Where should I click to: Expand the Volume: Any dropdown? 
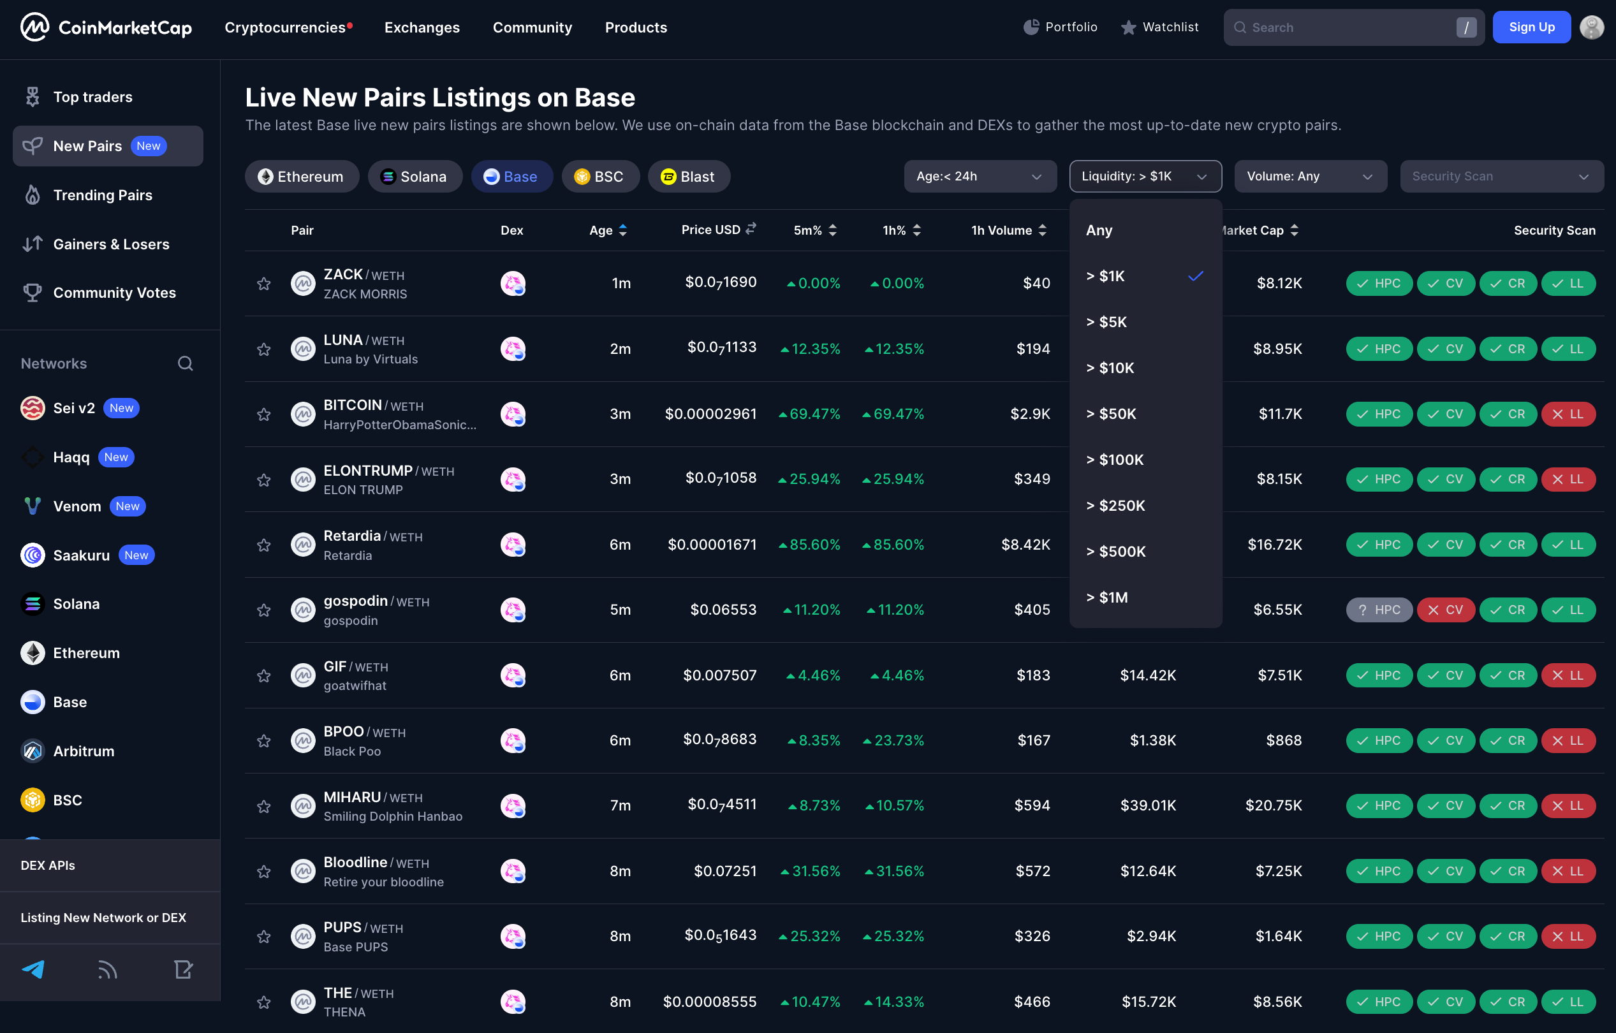1309,176
